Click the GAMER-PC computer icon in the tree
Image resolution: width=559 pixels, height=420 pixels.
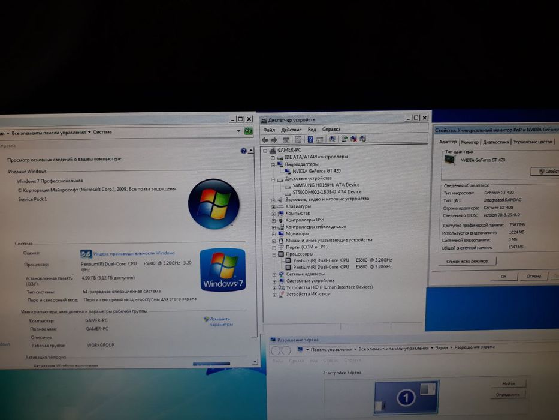273,151
